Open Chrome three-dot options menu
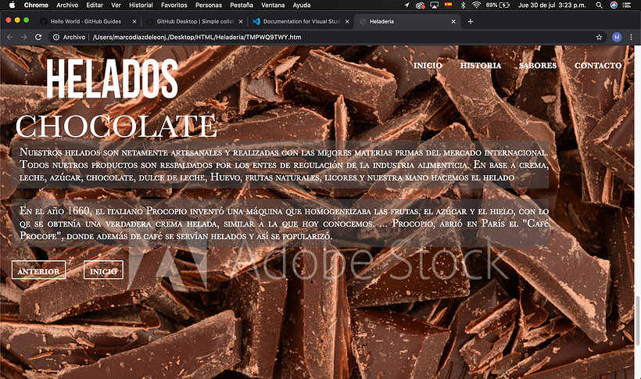The image size is (641, 379). (631, 38)
